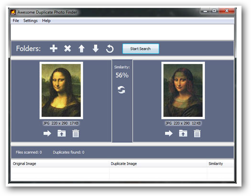Image resolution: width=251 pixels, height=196 pixels.
Task: Delete the right image with the trash icon
Action: pos(197,133)
